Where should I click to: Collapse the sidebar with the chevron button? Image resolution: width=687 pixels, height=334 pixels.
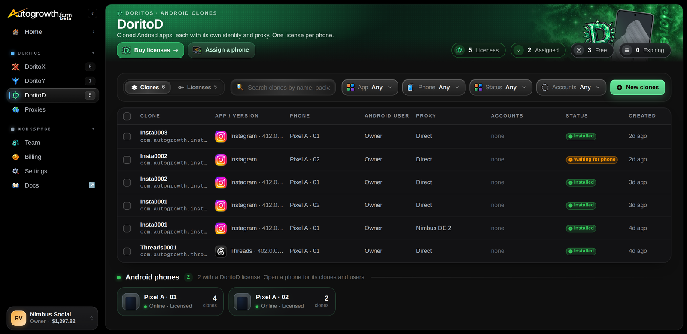coord(92,14)
